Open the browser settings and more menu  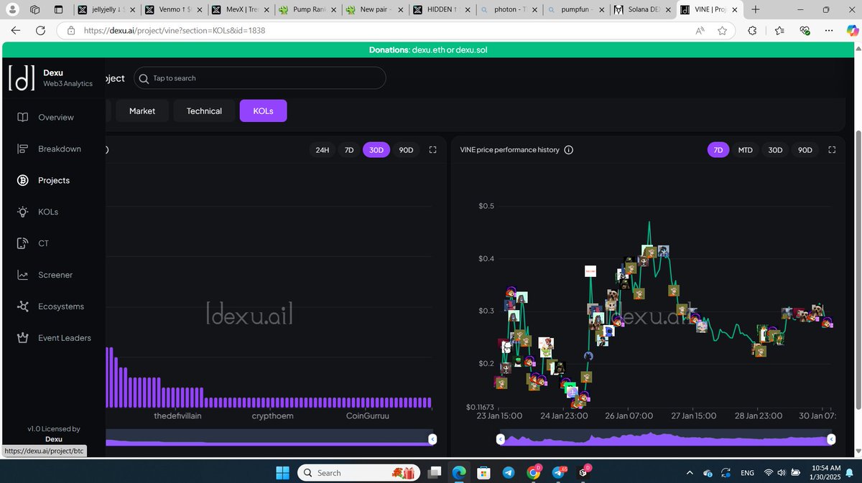tap(829, 31)
